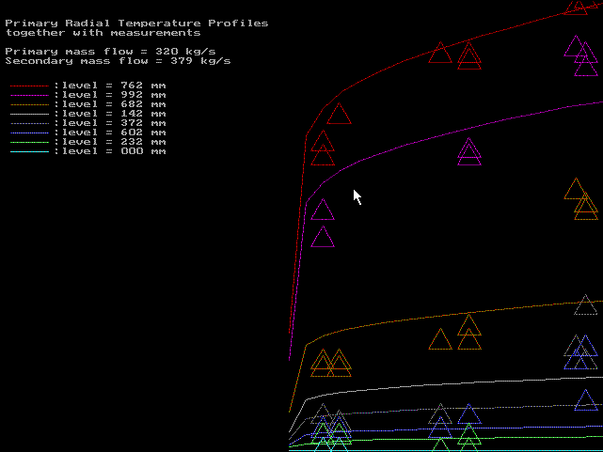603x452 pixels.
Task: Select the orange triangle below the magenta curve's right end
Action: [576, 190]
